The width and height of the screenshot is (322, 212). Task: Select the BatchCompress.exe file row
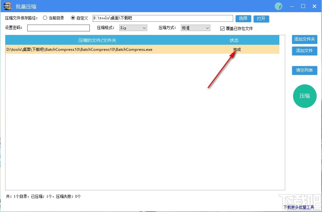[x=142, y=49]
